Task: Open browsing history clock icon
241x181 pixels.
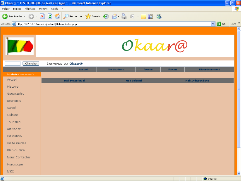Action: click(x=106, y=16)
